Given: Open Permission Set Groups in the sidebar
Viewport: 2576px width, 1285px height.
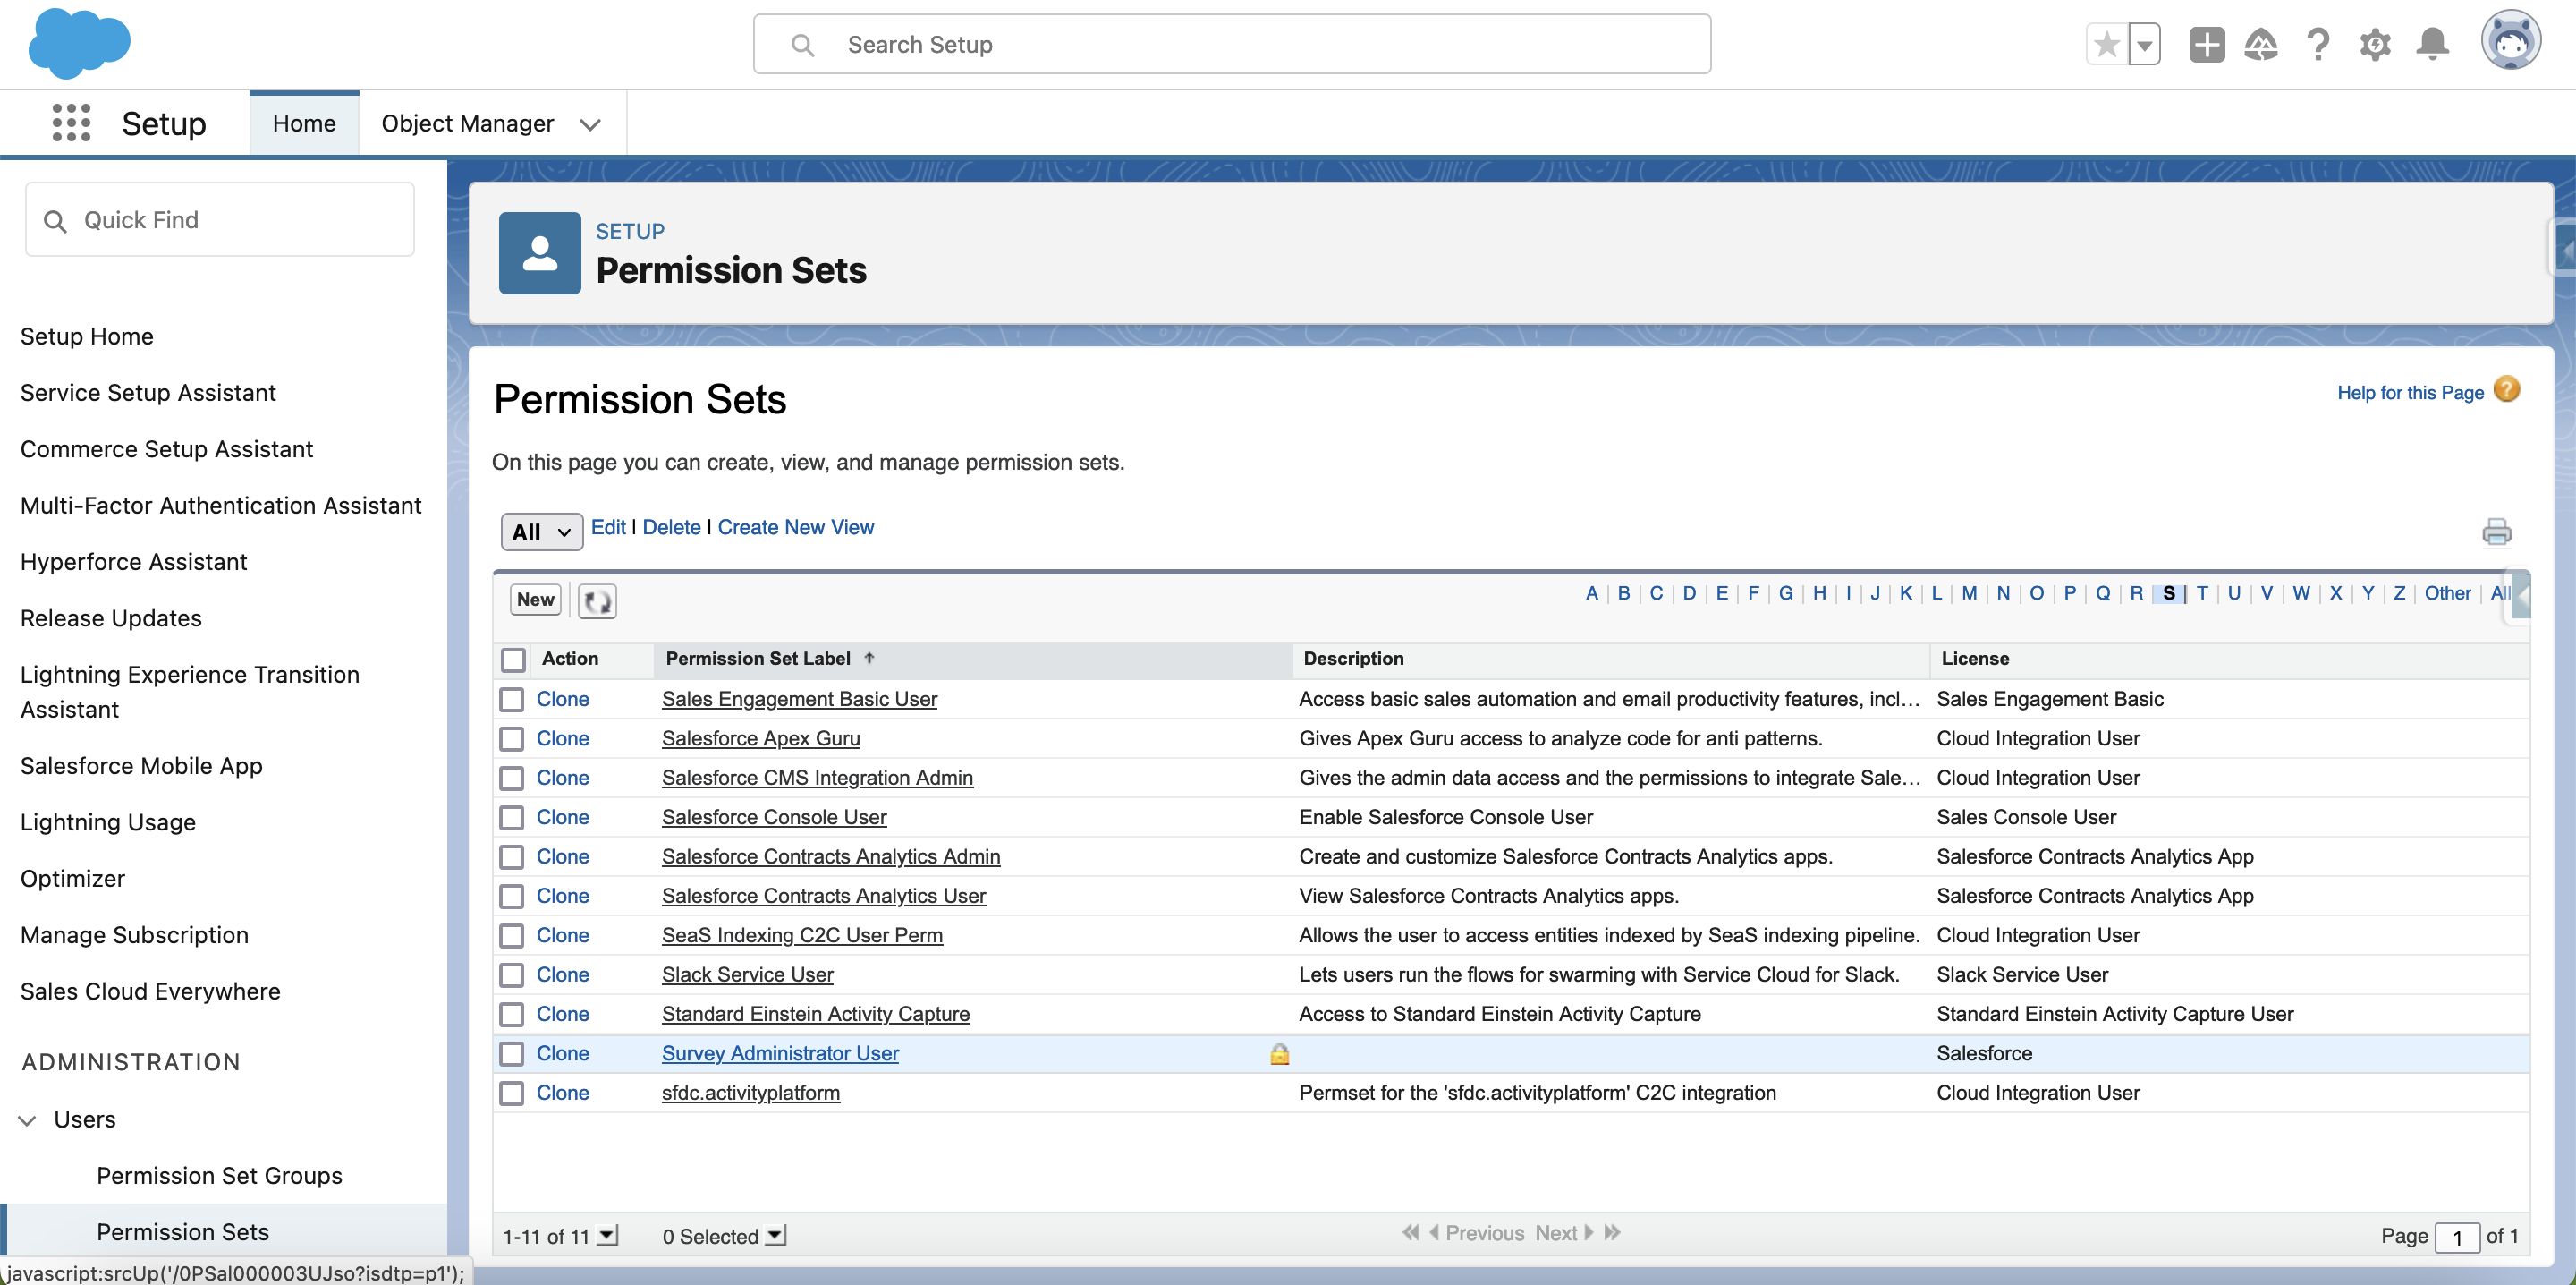Looking at the screenshot, I should pos(219,1176).
